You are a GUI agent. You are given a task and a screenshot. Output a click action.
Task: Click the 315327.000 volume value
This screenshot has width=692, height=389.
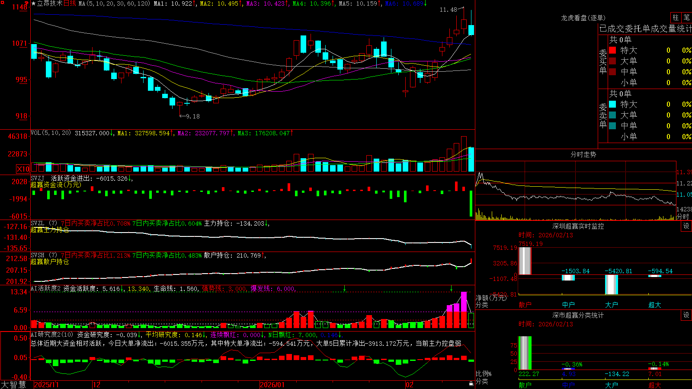pos(92,133)
